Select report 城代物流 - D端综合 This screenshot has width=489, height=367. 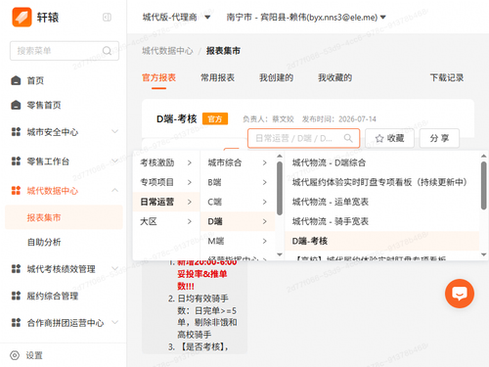382,162
